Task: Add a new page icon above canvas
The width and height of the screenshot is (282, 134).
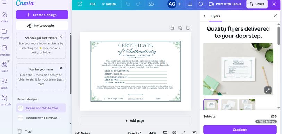Action: coord(188,28)
